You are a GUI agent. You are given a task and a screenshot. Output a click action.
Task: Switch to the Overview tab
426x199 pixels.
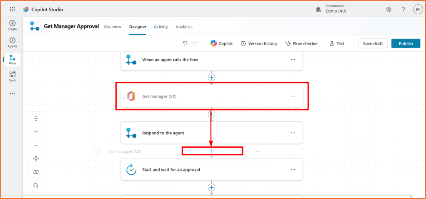tap(113, 27)
